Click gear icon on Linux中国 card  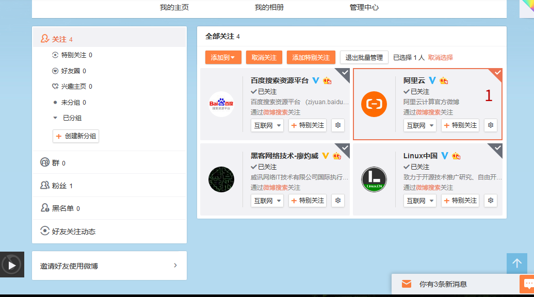491,201
